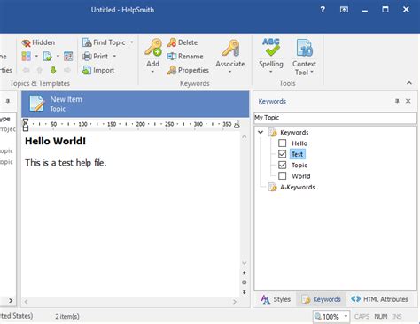The width and height of the screenshot is (420, 324).
Task: Switch to the HTML Attributes tab
Action: [380, 299]
